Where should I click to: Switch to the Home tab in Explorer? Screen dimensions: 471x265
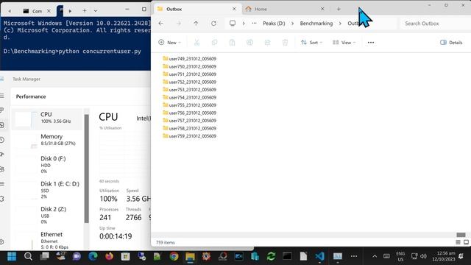tap(285, 9)
